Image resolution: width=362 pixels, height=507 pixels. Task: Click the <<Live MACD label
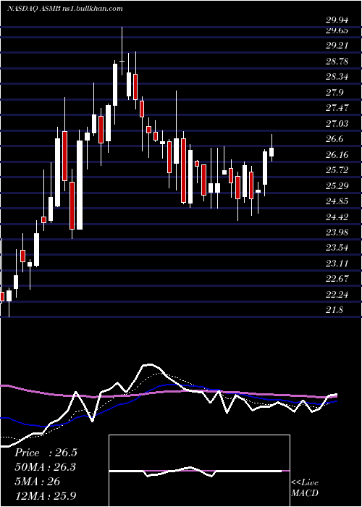coord(305,488)
